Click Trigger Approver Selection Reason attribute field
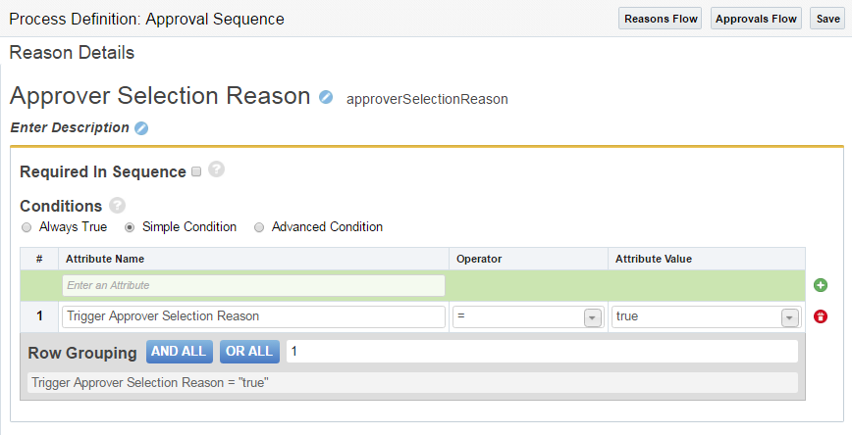The width and height of the screenshot is (852, 435). 253,316
